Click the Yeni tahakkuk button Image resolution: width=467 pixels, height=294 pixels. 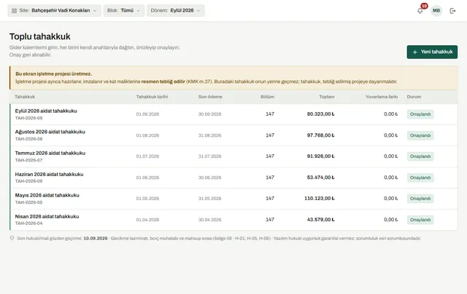tap(432, 52)
